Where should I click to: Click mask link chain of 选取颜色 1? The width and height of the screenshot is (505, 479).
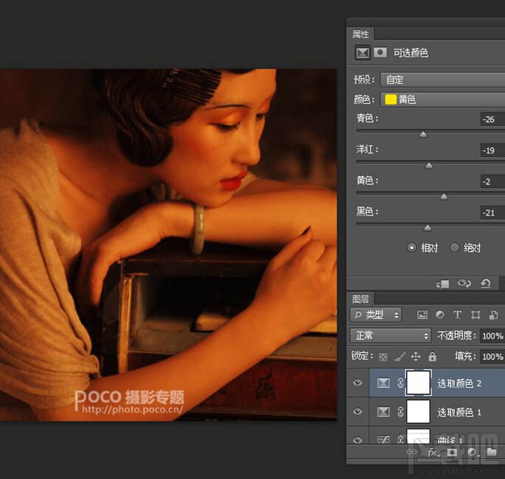pyautogui.click(x=400, y=411)
